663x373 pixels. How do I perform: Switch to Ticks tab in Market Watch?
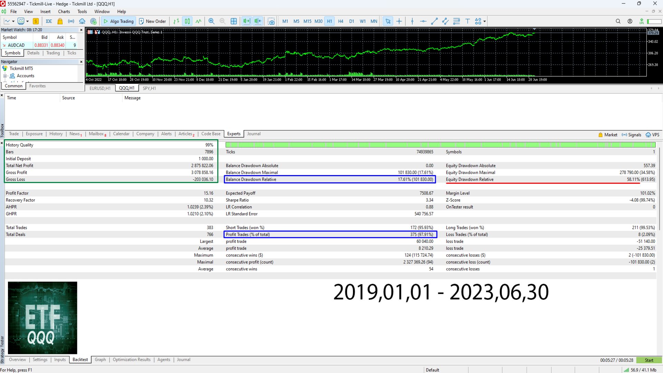[71, 53]
